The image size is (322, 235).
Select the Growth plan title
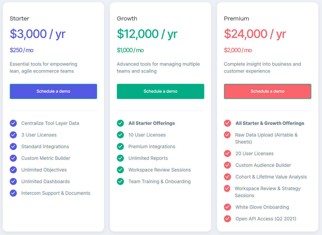[127, 19]
